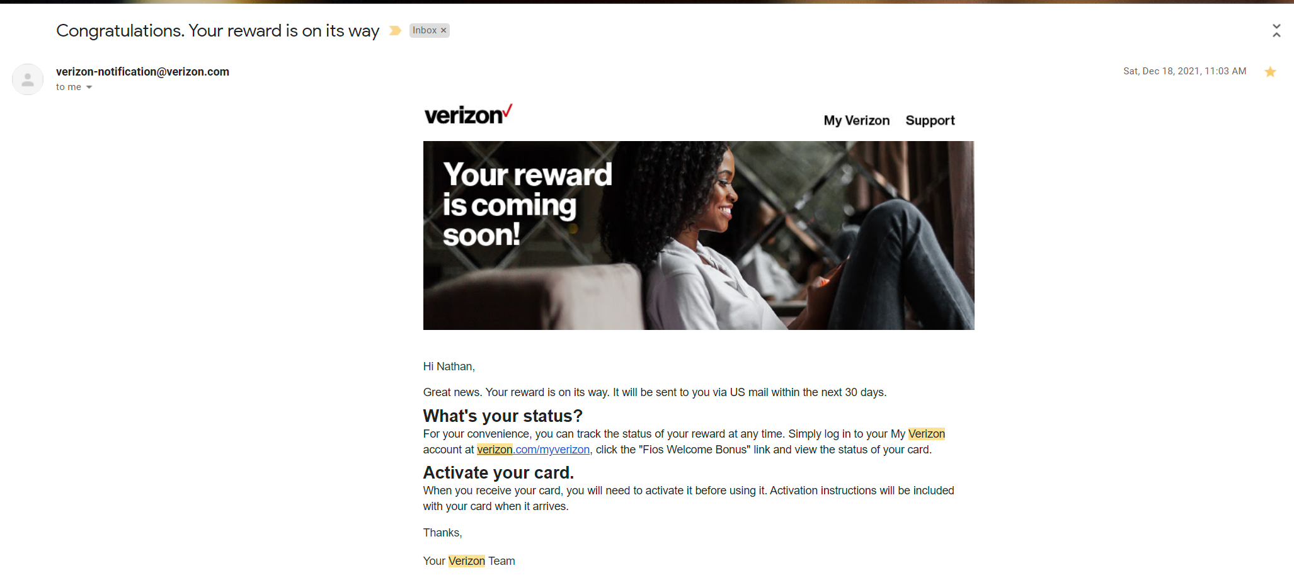This screenshot has width=1294, height=585.
Task: Collapse all messages using the expand/collapse arrows
Action: pos(1276,30)
